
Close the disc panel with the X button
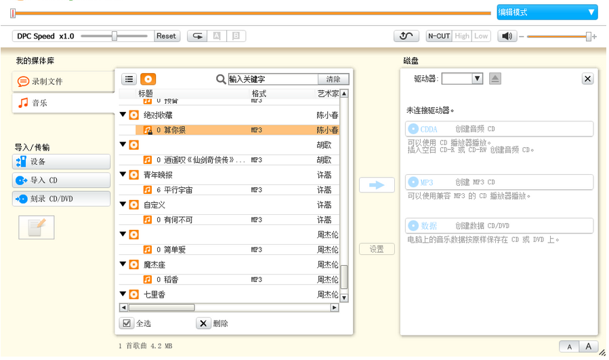click(587, 79)
